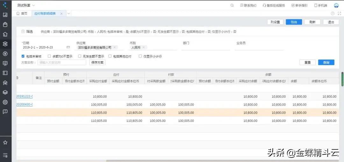The image size is (344, 162).
Task: Expand the sidebar menu list icon
Action: [x=5, y=155]
